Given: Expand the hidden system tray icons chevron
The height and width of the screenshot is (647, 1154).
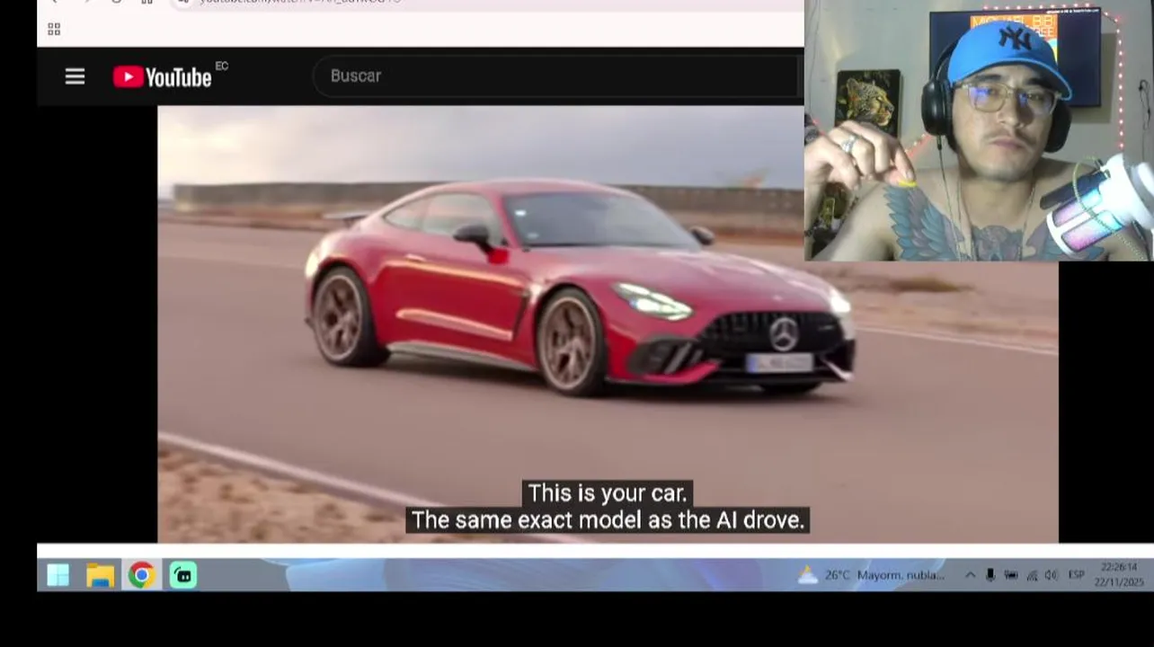Looking at the screenshot, I should [970, 575].
